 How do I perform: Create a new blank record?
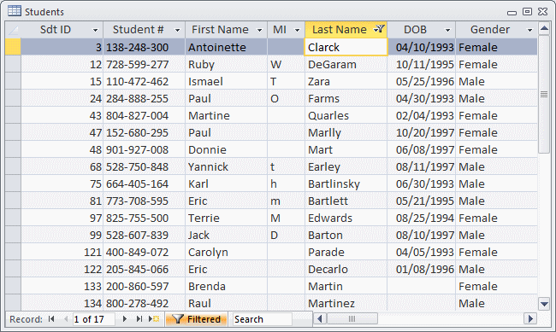(154, 319)
